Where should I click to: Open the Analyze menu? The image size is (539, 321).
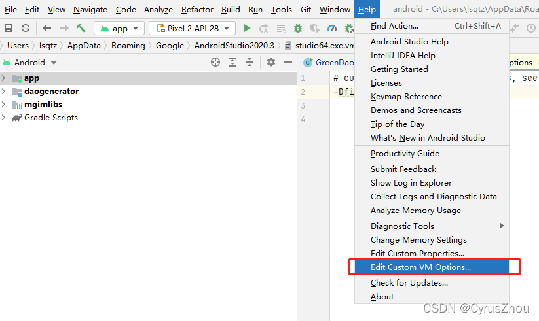tap(158, 10)
